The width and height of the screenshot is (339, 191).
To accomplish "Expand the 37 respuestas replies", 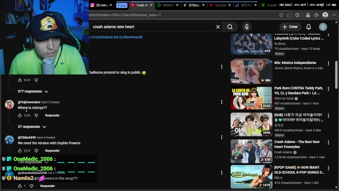I will (32, 127).
